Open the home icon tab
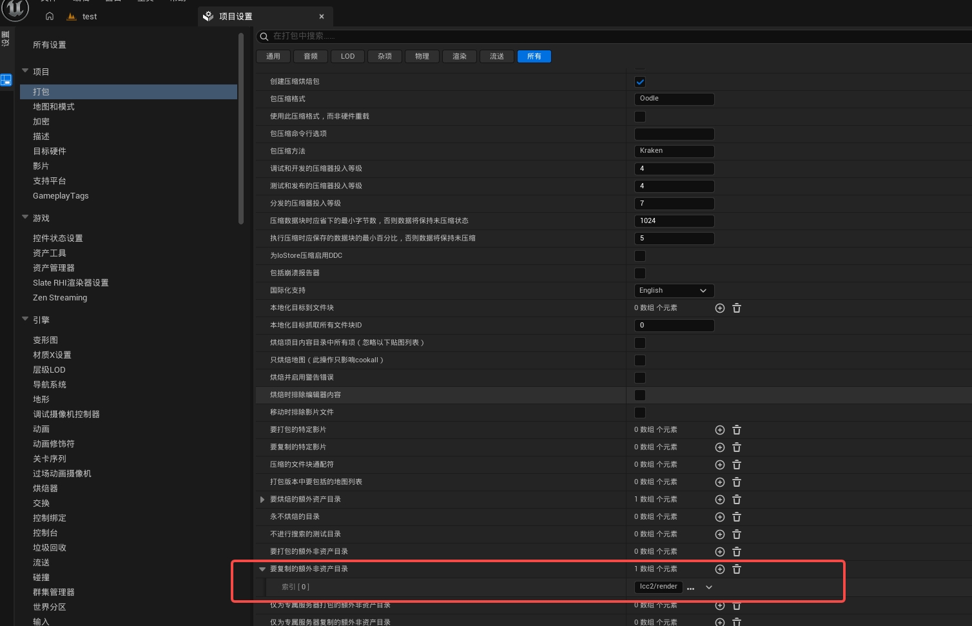This screenshot has height=626, width=972. click(50, 16)
